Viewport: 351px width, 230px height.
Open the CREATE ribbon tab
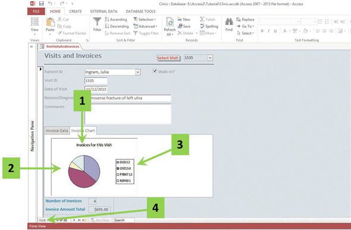(75, 11)
